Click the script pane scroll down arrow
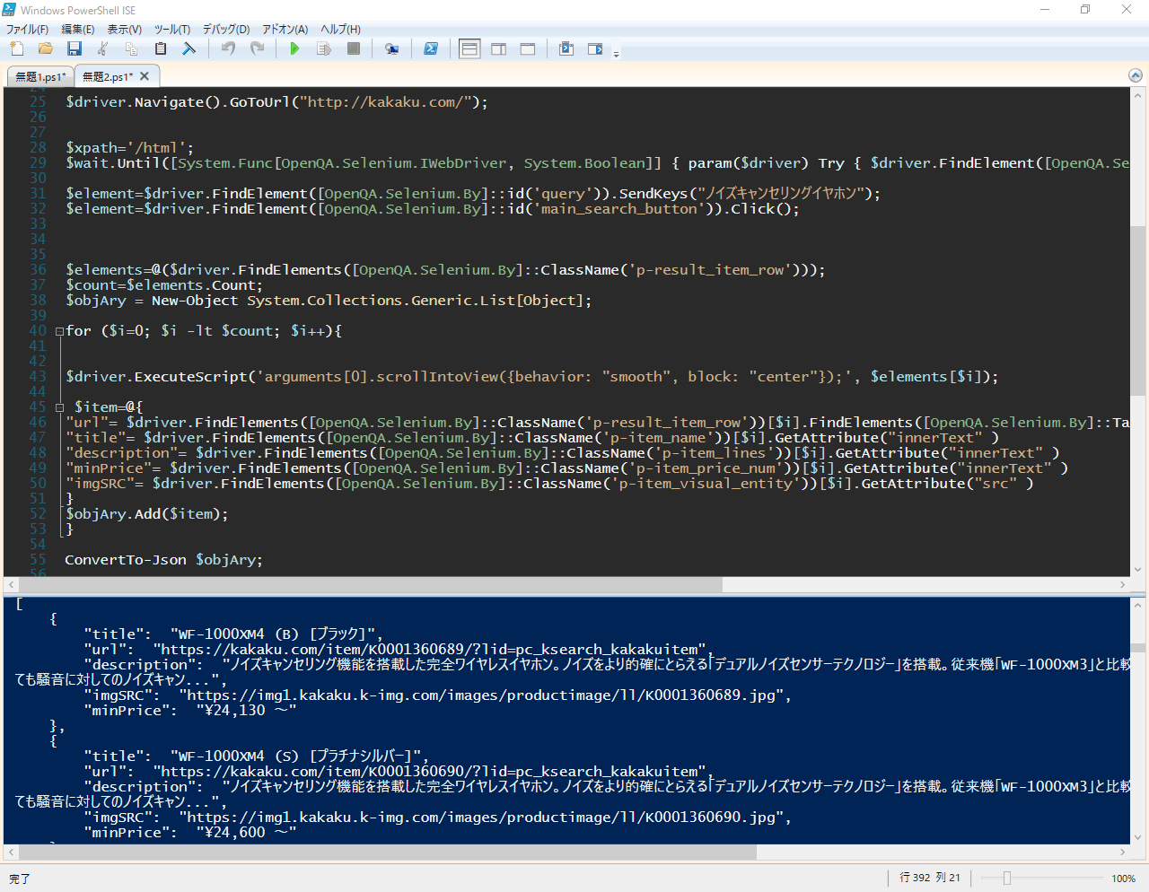The height and width of the screenshot is (892, 1149). point(1137,569)
